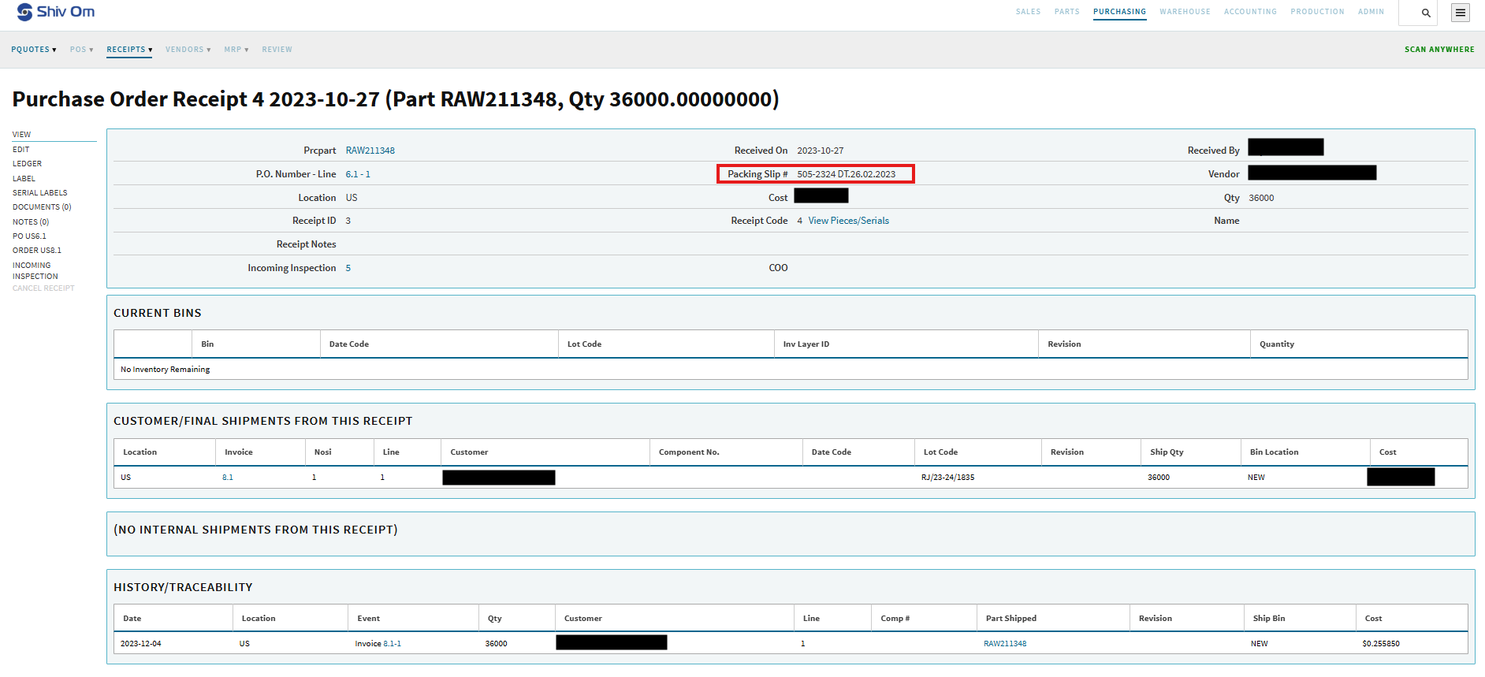1485x677 pixels.
Task: Expand the MRP dropdown
Action: click(236, 50)
